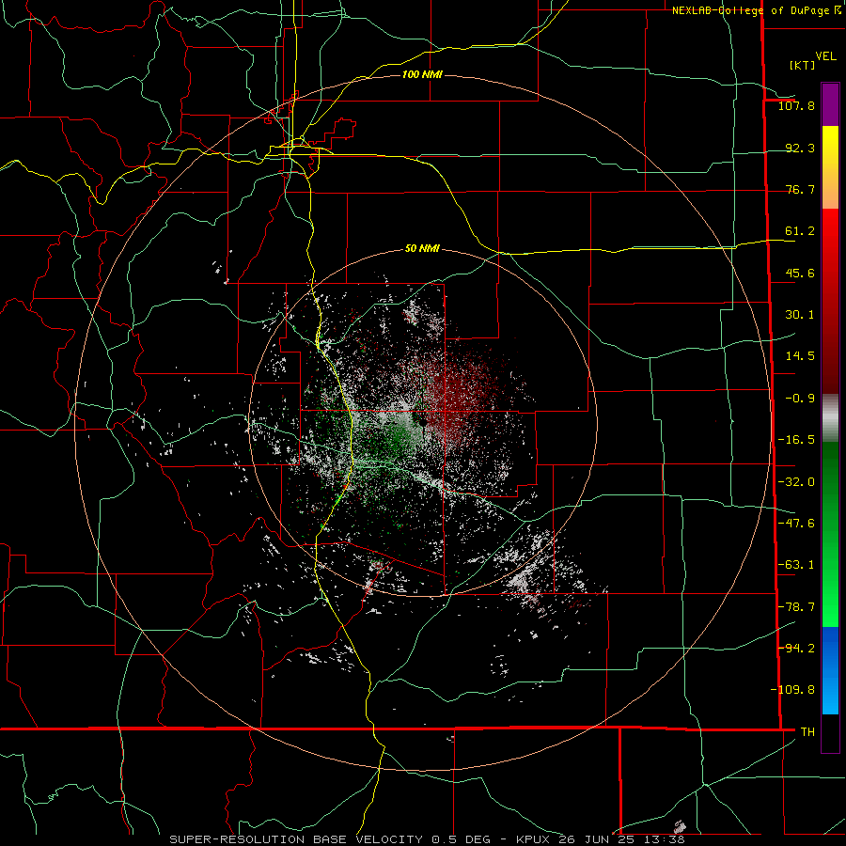
Task: Click the -63.1 velocity scale value
Action: pyautogui.click(x=796, y=565)
